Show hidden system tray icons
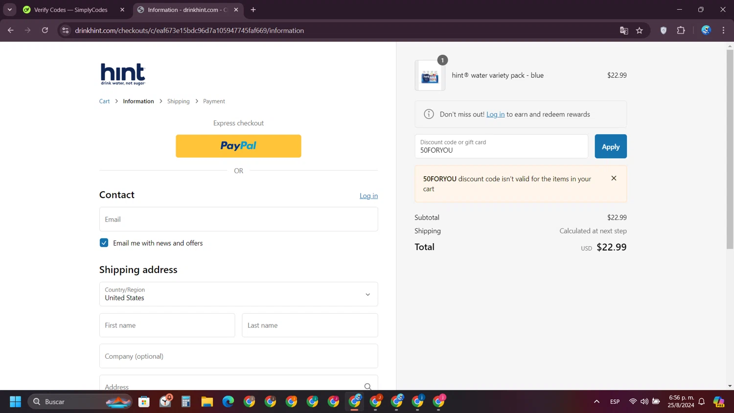 596,402
